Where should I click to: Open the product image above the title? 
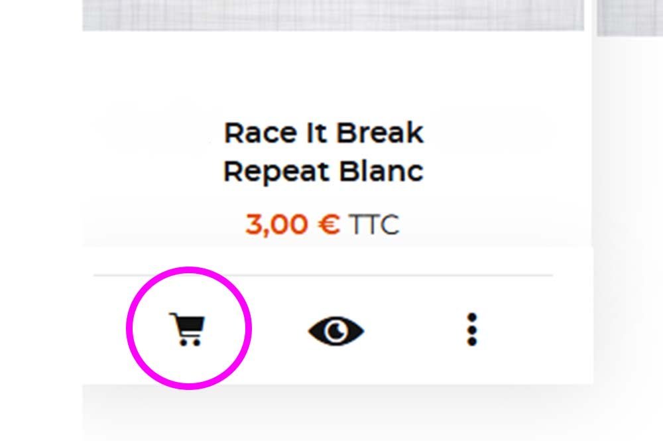click(x=333, y=15)
